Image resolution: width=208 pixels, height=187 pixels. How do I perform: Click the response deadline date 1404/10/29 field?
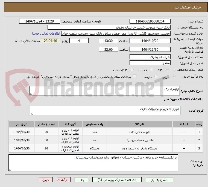(150, 41)
